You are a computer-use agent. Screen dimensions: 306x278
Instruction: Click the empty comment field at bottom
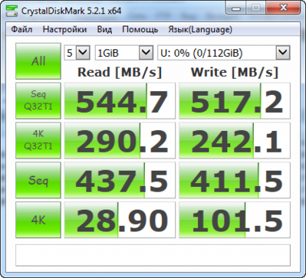point(153,255)
